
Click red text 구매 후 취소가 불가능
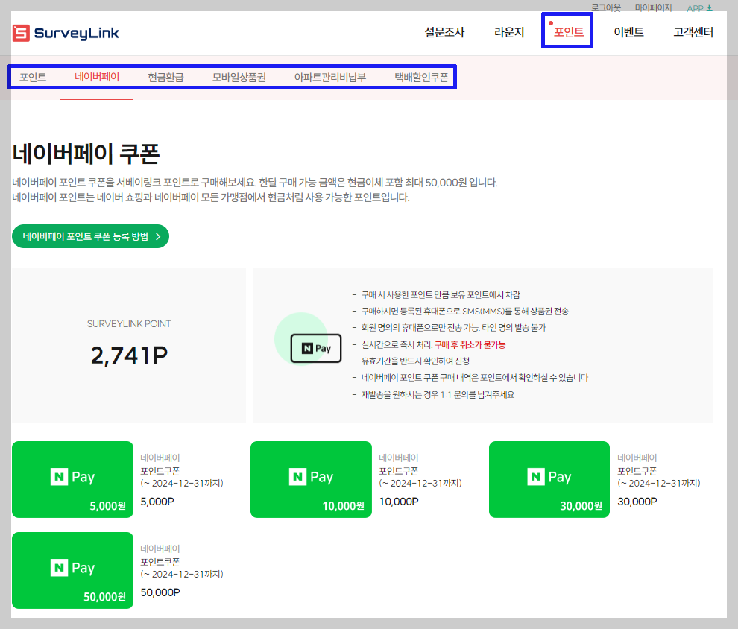470,344
